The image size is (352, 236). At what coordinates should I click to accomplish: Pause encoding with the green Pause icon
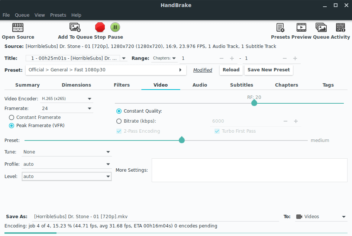(x=115, y=27)
